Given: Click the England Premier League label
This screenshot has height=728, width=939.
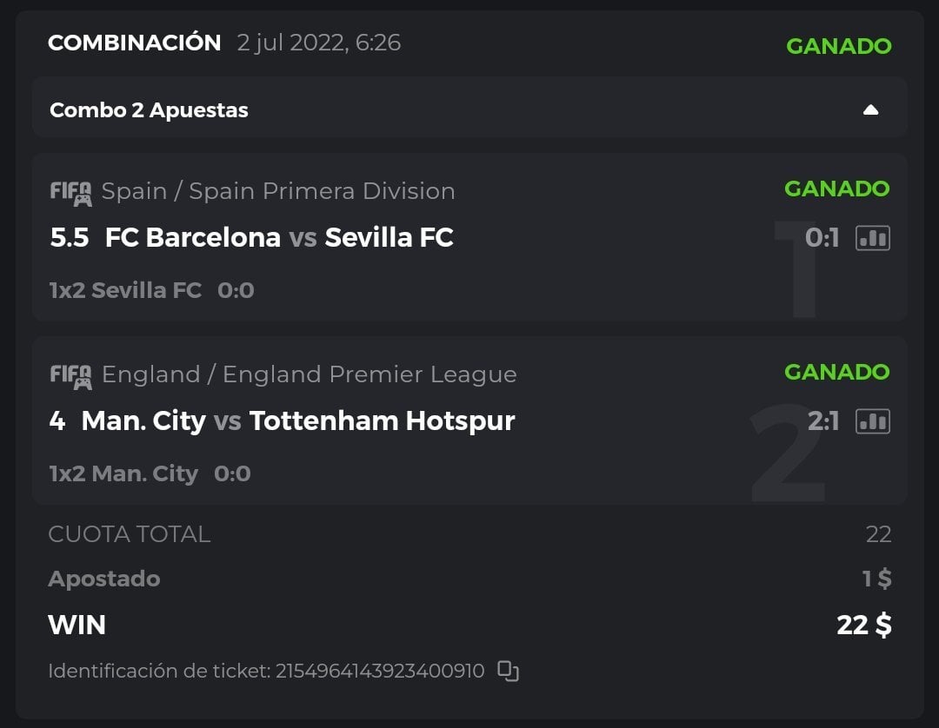Looking at the screenshot, I should point(309,374).
